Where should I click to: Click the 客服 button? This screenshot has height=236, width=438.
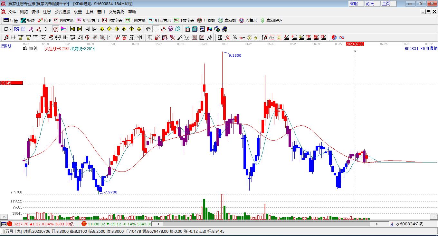click(x=354, y=4)
